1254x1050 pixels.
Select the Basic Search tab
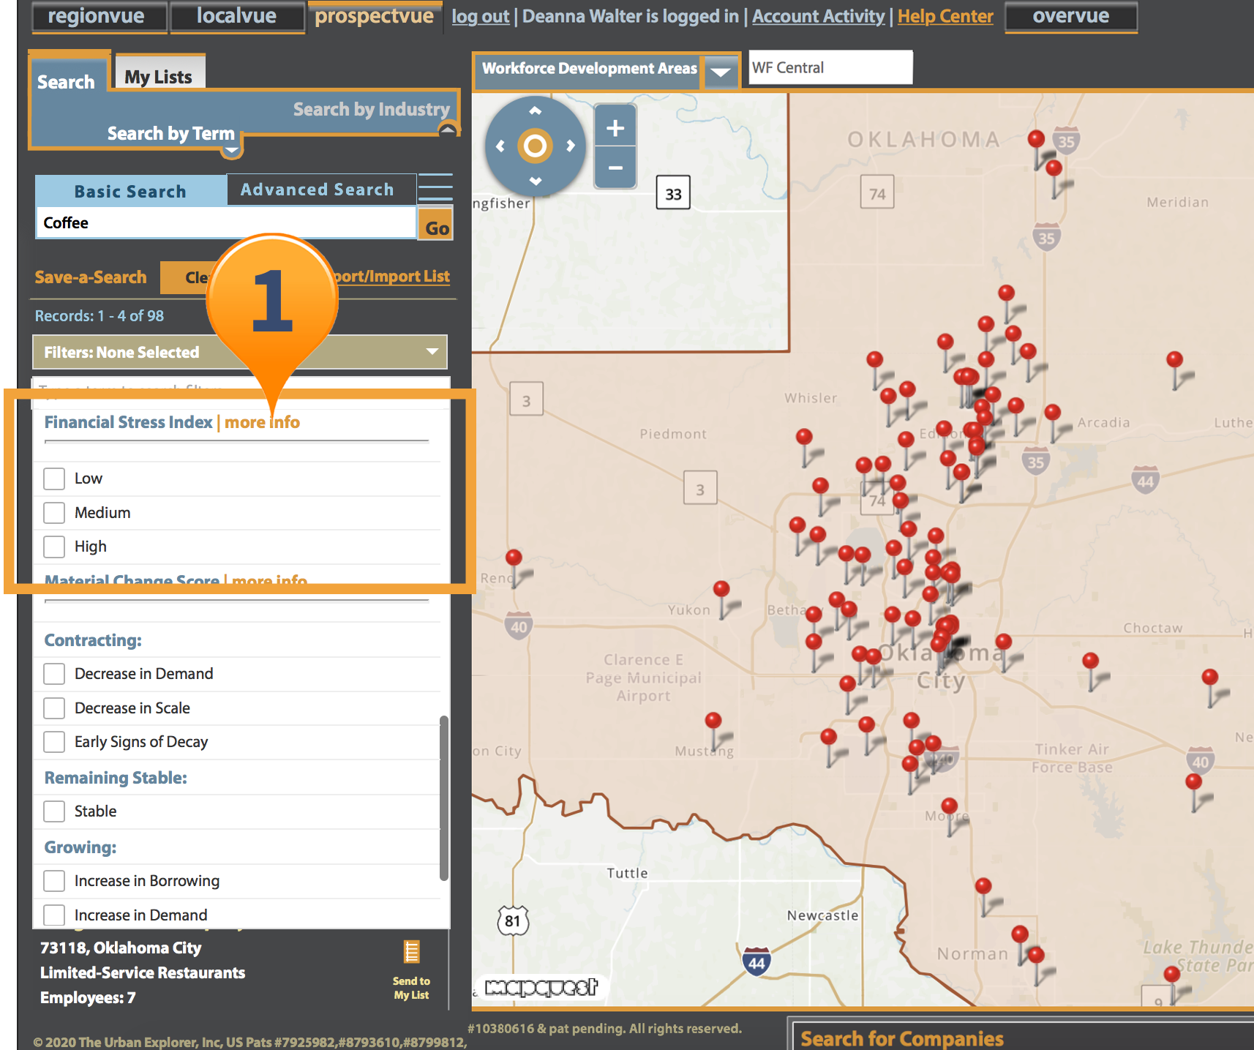click(x=130, y=191)
